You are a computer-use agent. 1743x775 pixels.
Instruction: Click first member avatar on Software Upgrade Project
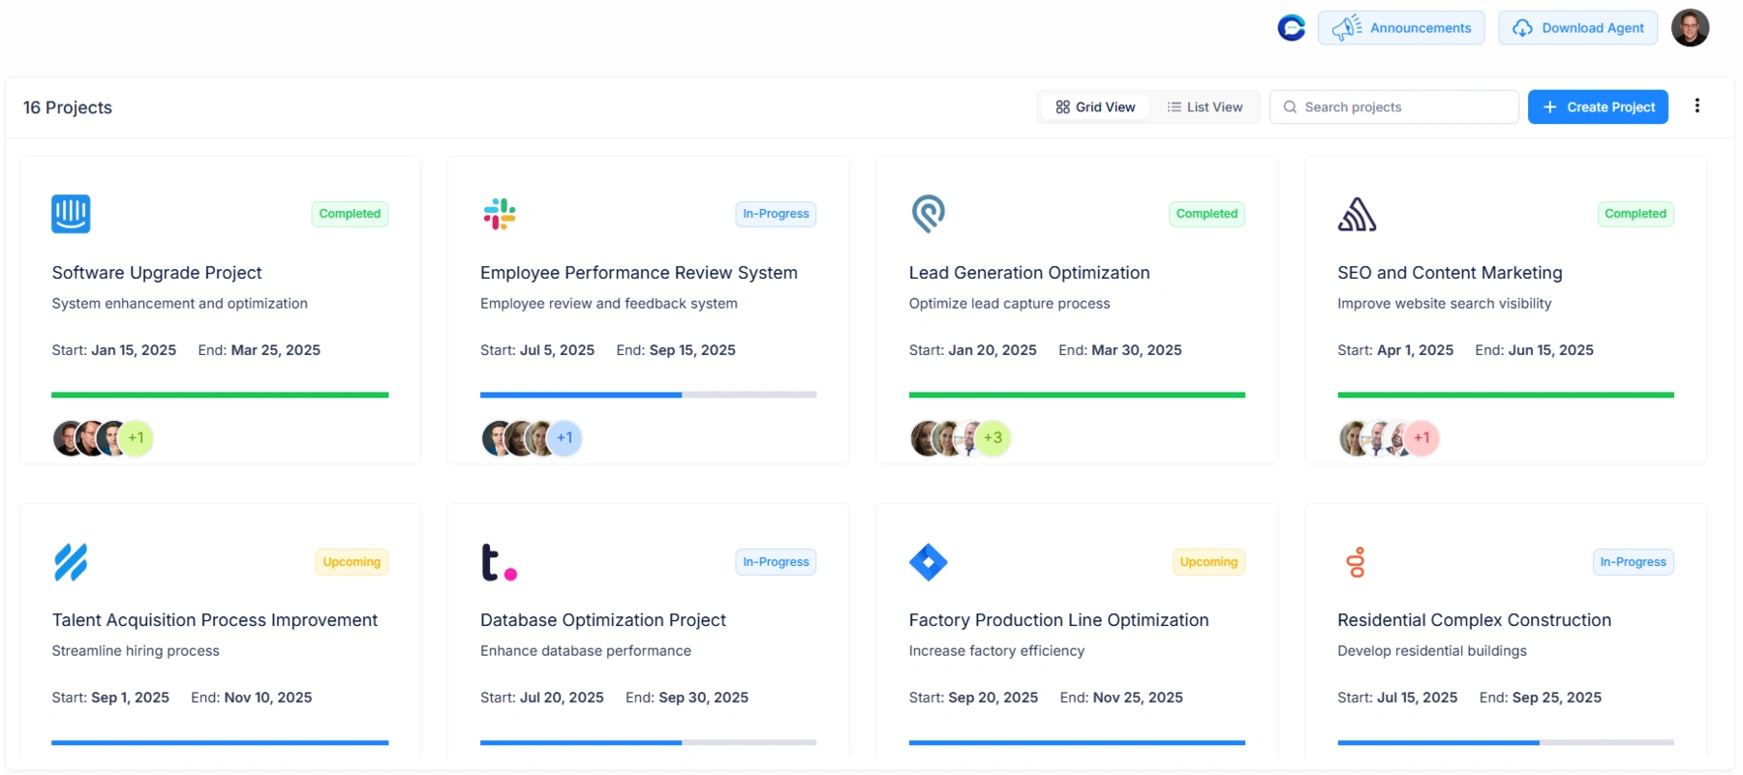68,438
